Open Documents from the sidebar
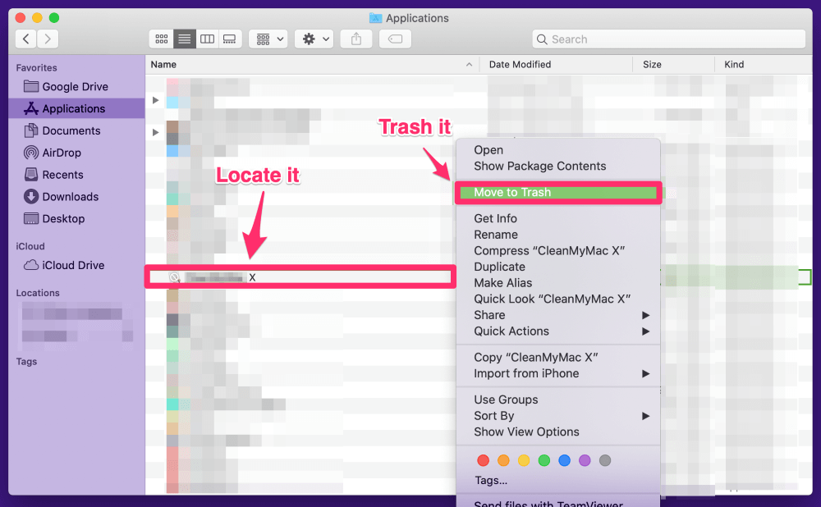Viewport: 821px width, 507px height. 76,130
